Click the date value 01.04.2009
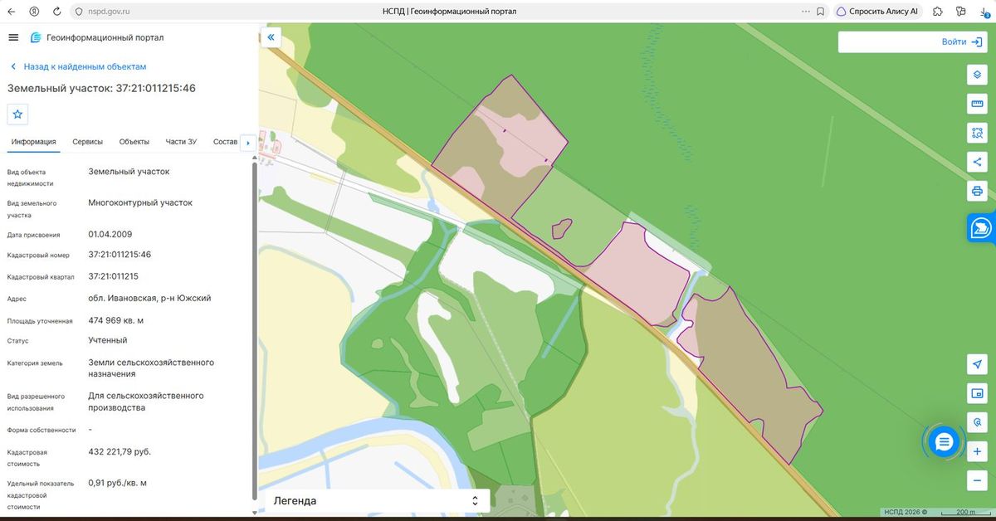Image resolution: width=996 pixels, height=521 pixels. coord(110,234)
